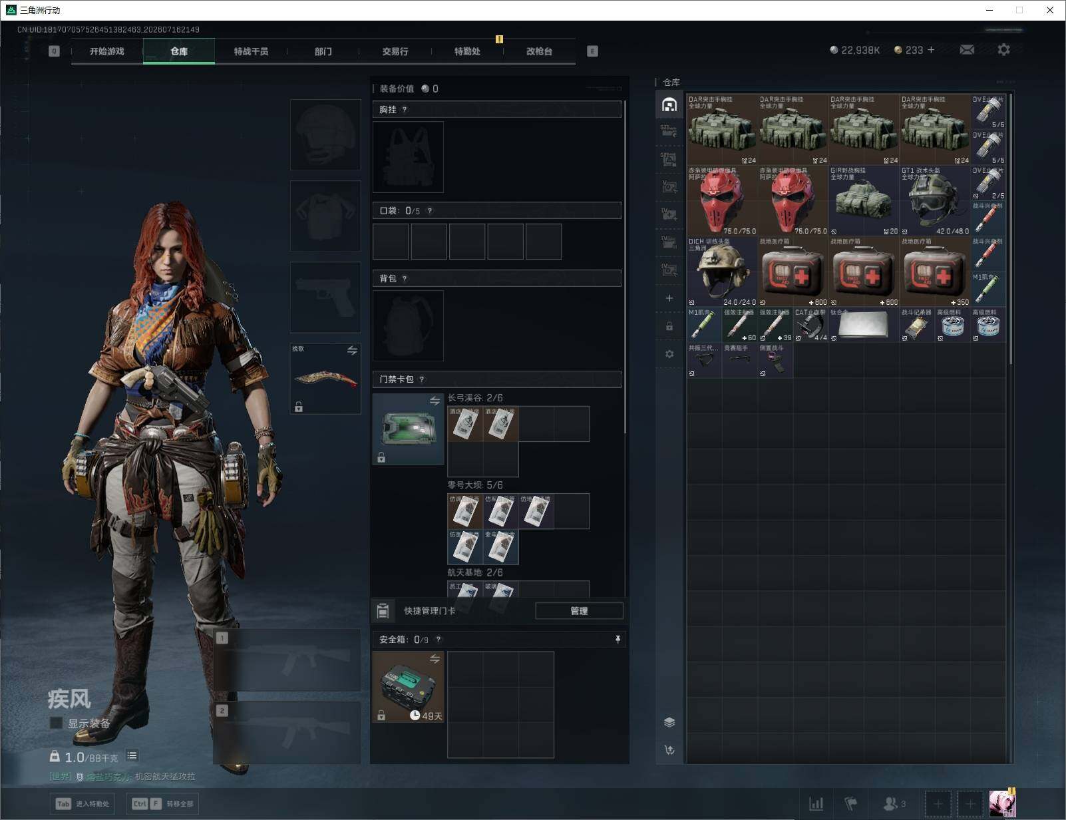Click the 转移全部 button

[x=162, y=804]
